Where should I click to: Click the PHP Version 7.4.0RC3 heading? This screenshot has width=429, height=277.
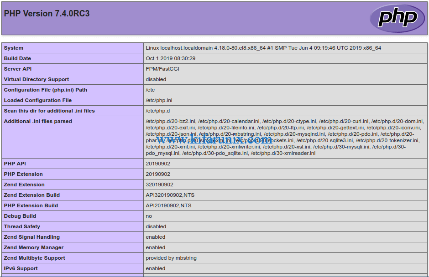click(x=47, y=14)
